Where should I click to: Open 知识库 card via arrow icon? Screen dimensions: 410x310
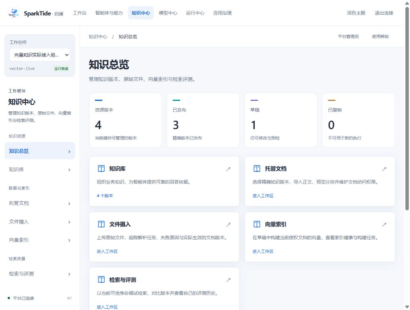(228, 169)
